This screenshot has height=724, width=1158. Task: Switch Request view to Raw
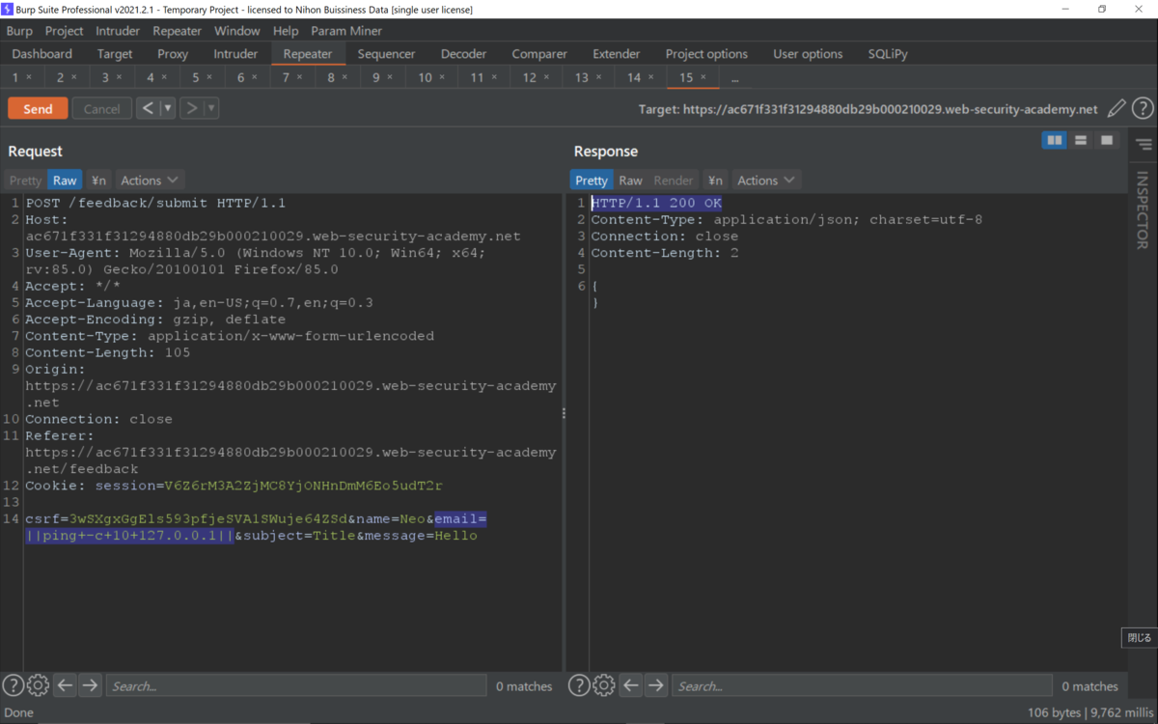coord(65,181)
